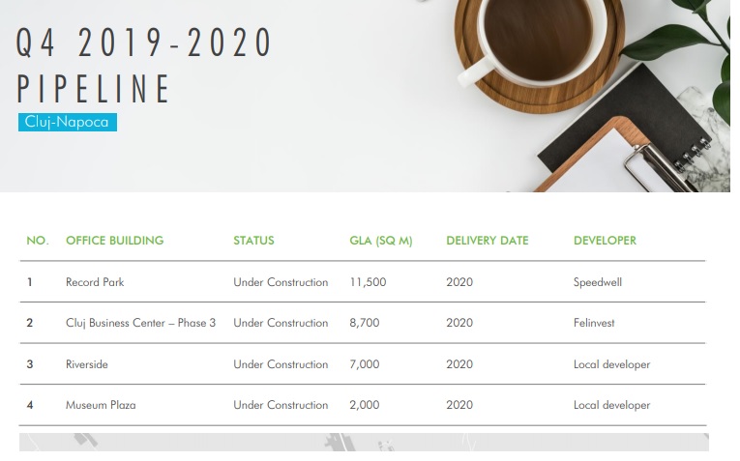Click the GLA (SQ M) column header

click(x=380, y=241)
